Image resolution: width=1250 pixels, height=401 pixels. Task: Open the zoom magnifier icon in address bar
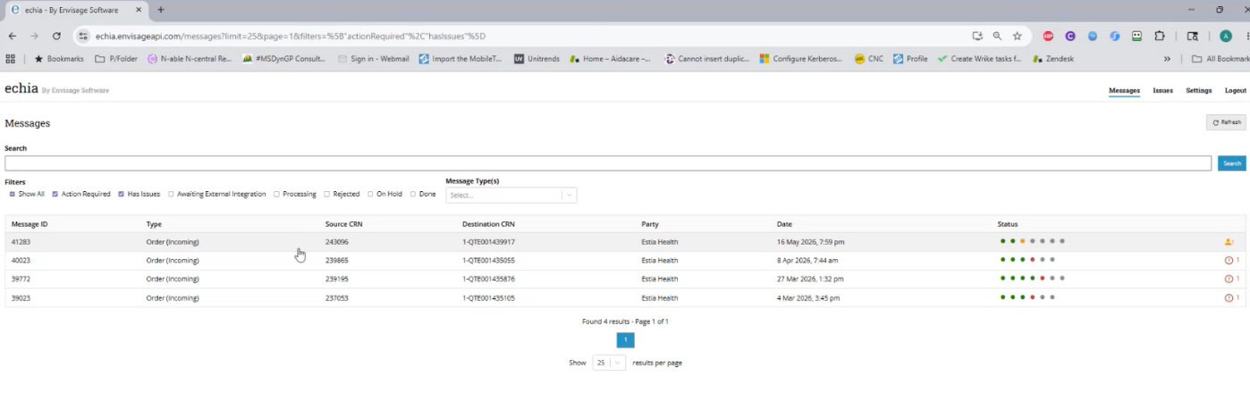point(997,36)
